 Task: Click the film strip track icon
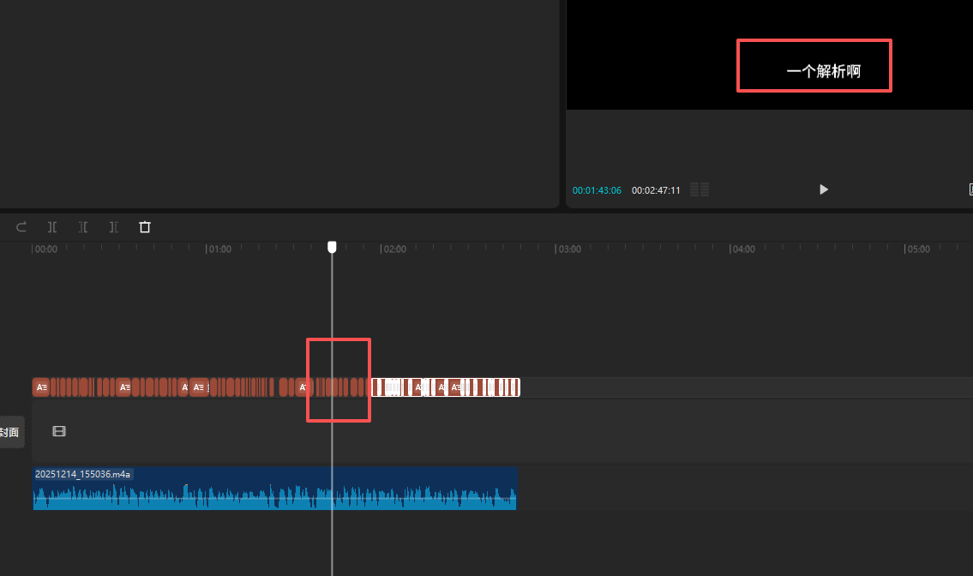(x=59, y=431)
